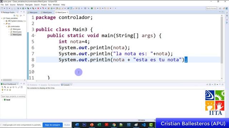Click the Dejar de compartir button
The width and height of the screenshot is (229, 128).
tap(53, 125)
